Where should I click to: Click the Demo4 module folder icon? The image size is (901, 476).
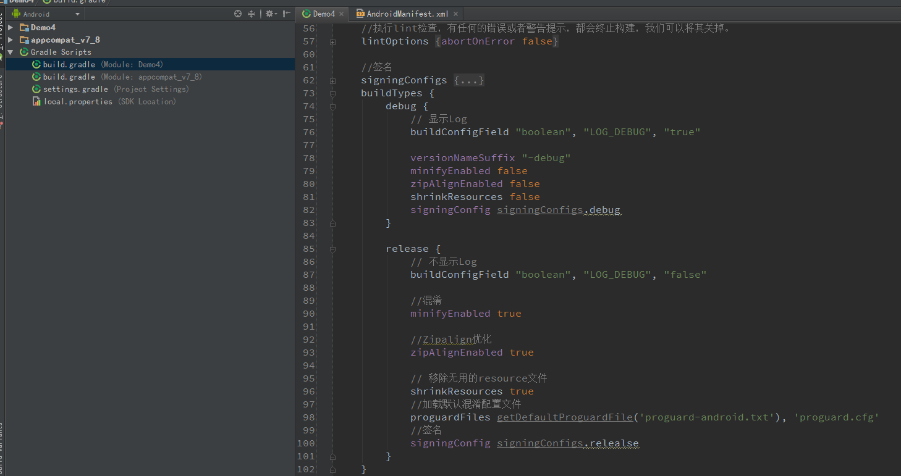click(24, 27)
